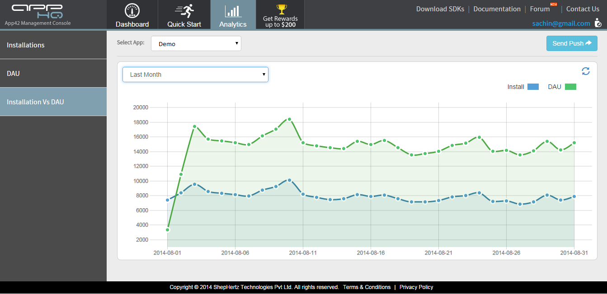Open the Documentation link
Image resolution: width=607 pixels, height=294 pixels.
pos(497,9)
